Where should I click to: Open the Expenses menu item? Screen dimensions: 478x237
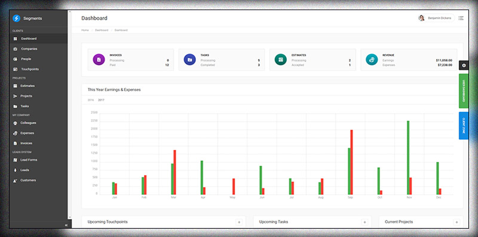38,133
